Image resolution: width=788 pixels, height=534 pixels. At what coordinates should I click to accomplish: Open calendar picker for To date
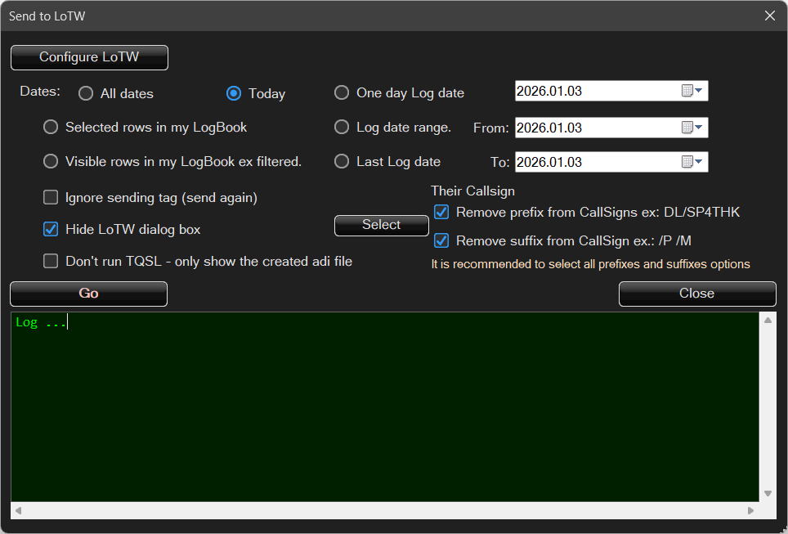(x=692, y=162)
